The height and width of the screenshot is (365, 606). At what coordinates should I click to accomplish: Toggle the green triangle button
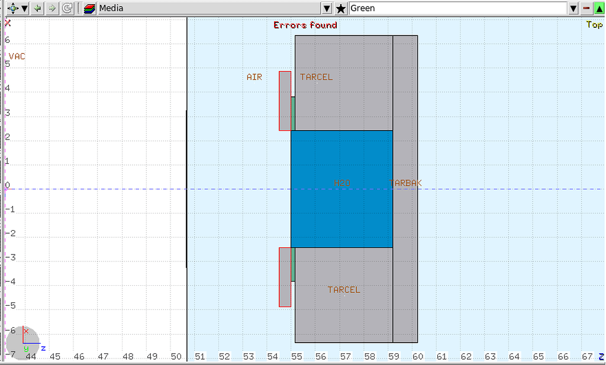click(598, 8)
